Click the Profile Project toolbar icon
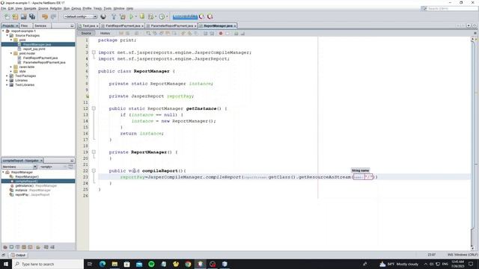The width and height of the screenshot is (479, 269). (162, 16)
